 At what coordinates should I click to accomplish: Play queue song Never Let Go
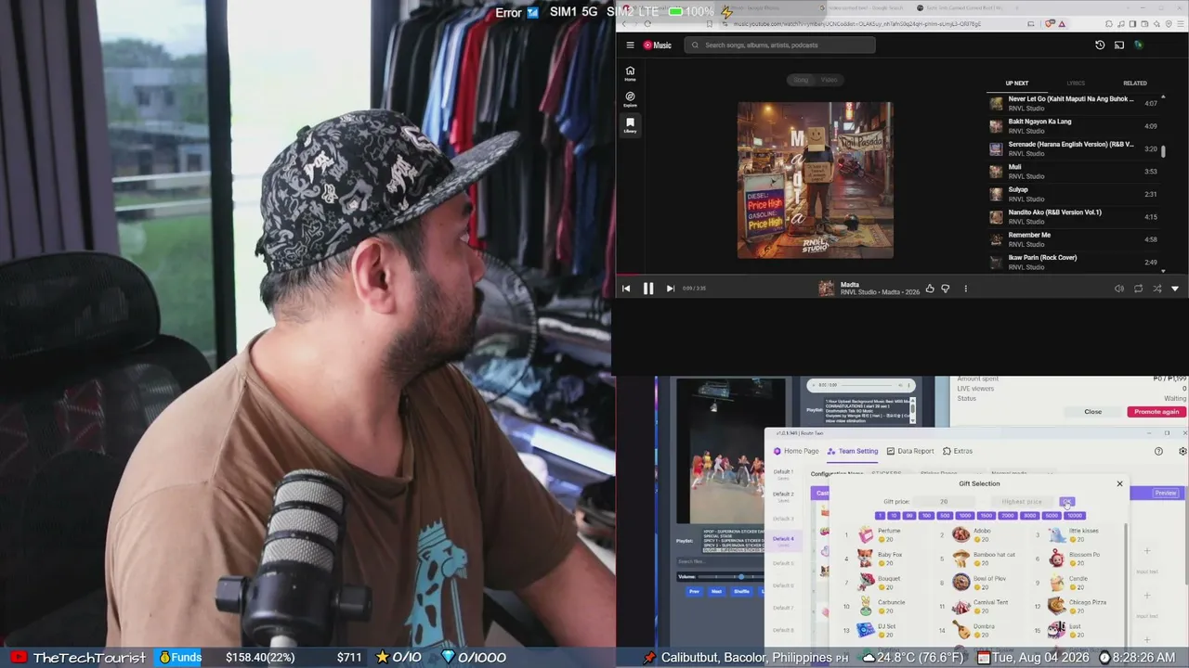click(1073, 103)
